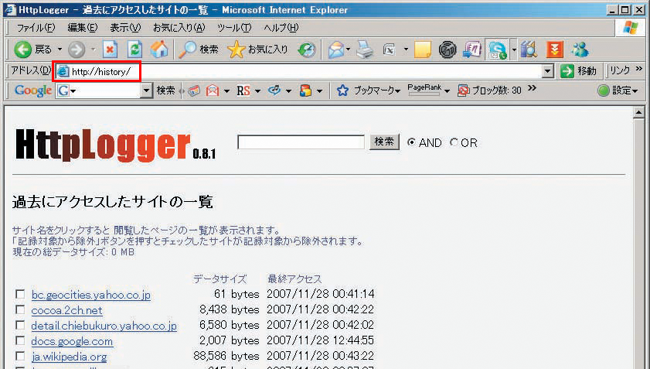The width and height of the screenshot is (650, 369).
Task: Select the AND search radio button
Action: [x=411, y=142]
